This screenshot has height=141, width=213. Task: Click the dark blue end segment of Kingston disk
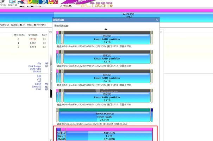[152, 115]
